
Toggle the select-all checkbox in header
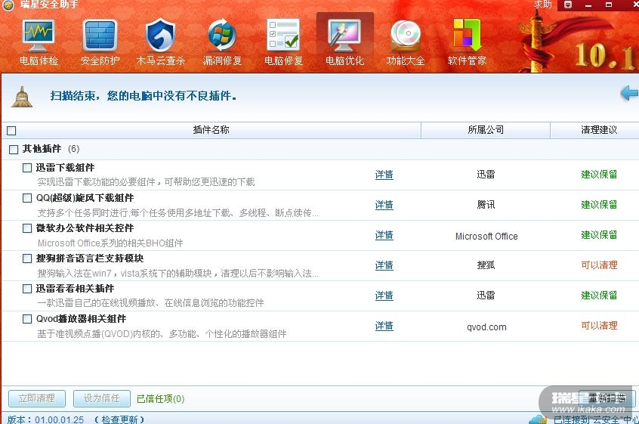[x=11, y=131]
